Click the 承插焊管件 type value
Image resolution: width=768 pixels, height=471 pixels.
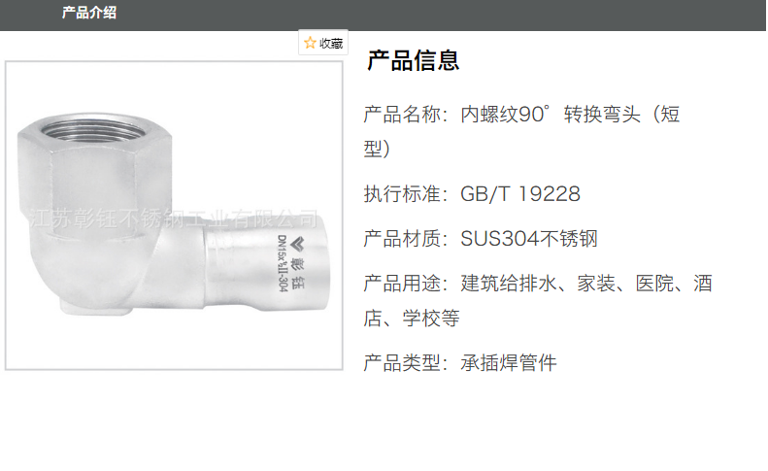click(x=509, y=363)
